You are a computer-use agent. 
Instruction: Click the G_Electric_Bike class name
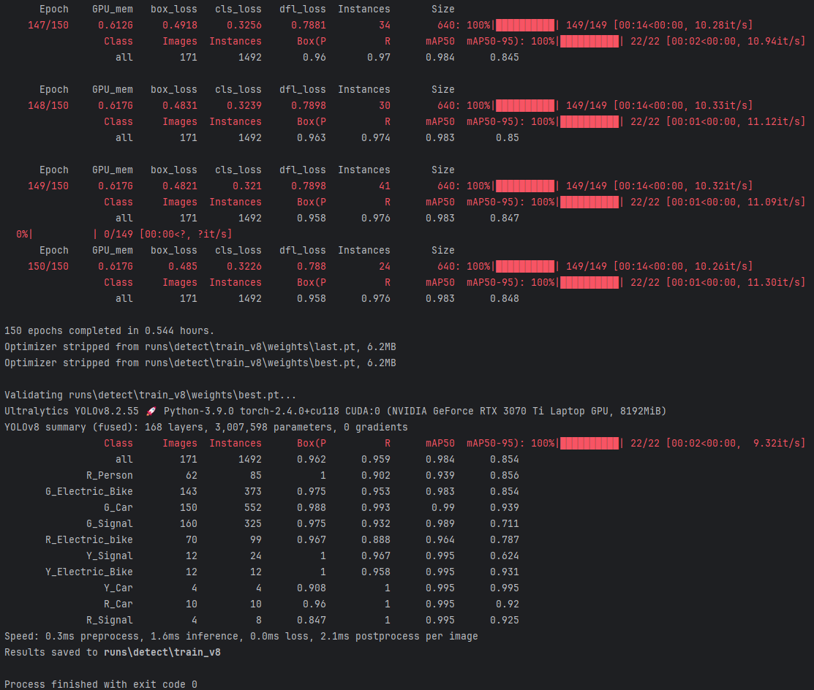tap(88, 491)
